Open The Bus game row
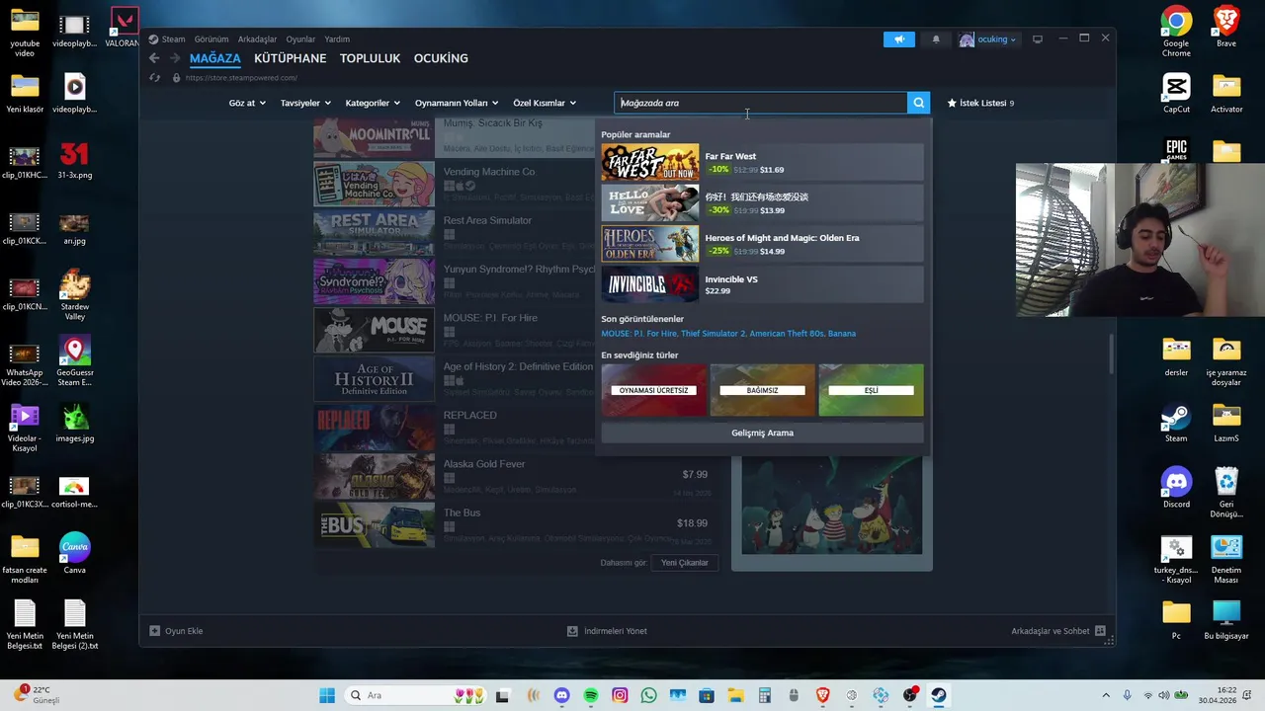 [514, 524]
